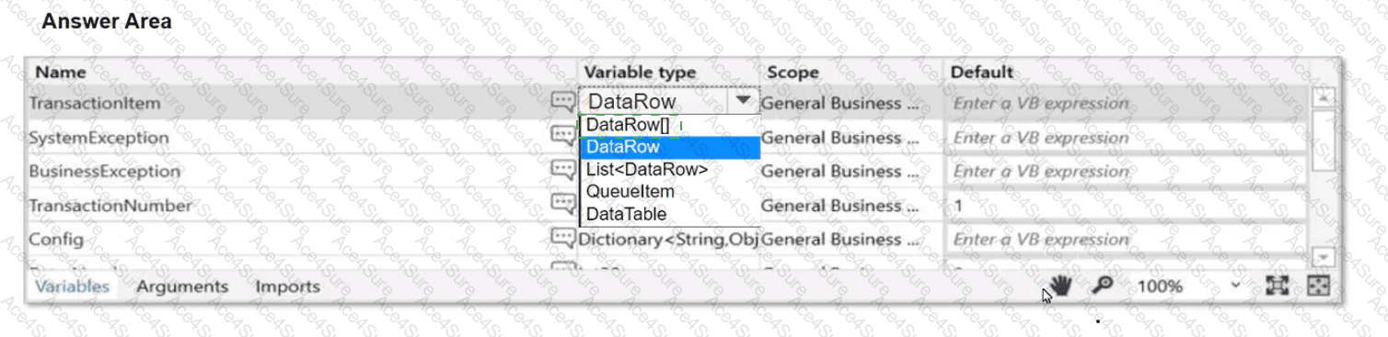The height and width of the screenshot is (337, 1388).
Task: Click the annotation icon for BusinessException
Action: coord(562,170)
